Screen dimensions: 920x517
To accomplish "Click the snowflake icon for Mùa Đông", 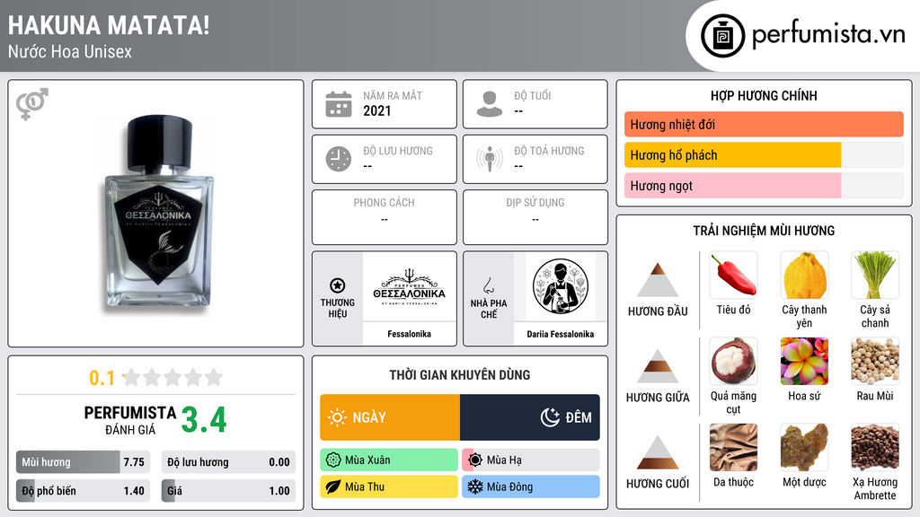I will (x=475, y=486).
